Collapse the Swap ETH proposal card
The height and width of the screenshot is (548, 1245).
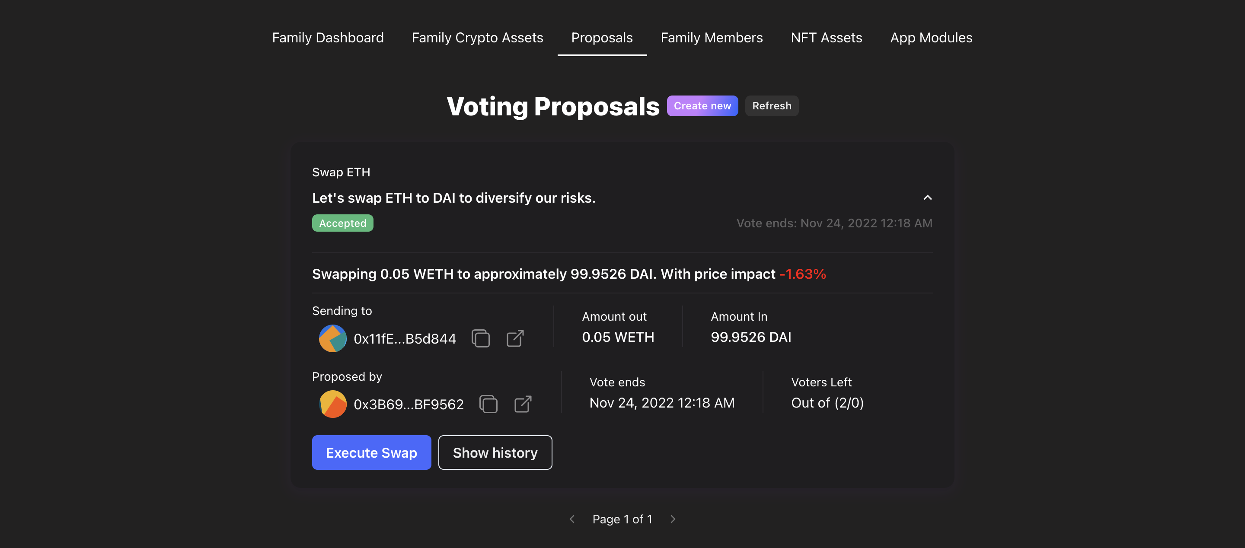[x=927, y=198]
